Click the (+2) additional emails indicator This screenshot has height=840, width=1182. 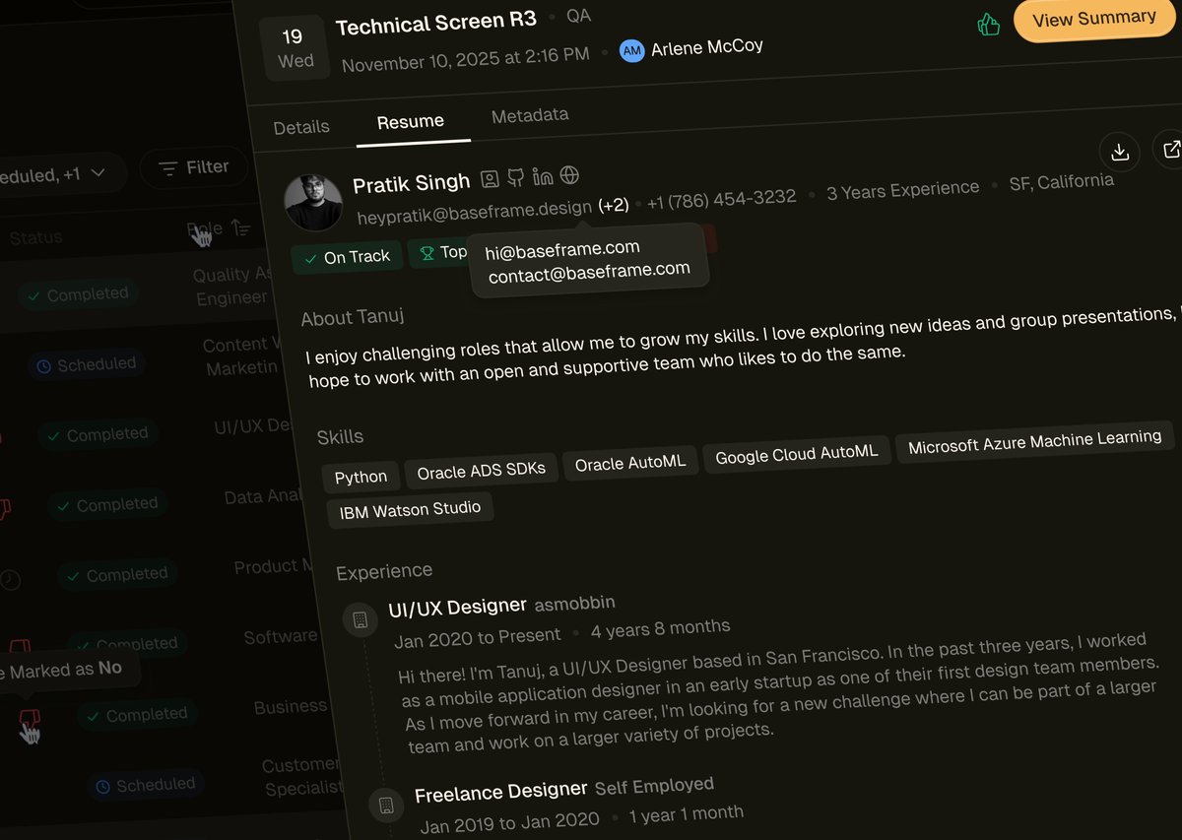(x=613, y=205)
